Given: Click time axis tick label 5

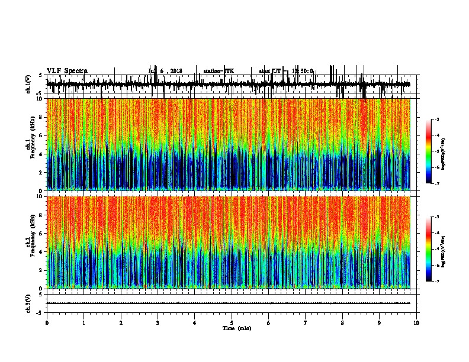Looking at the screenshot, I should click(x=232, y=323).
